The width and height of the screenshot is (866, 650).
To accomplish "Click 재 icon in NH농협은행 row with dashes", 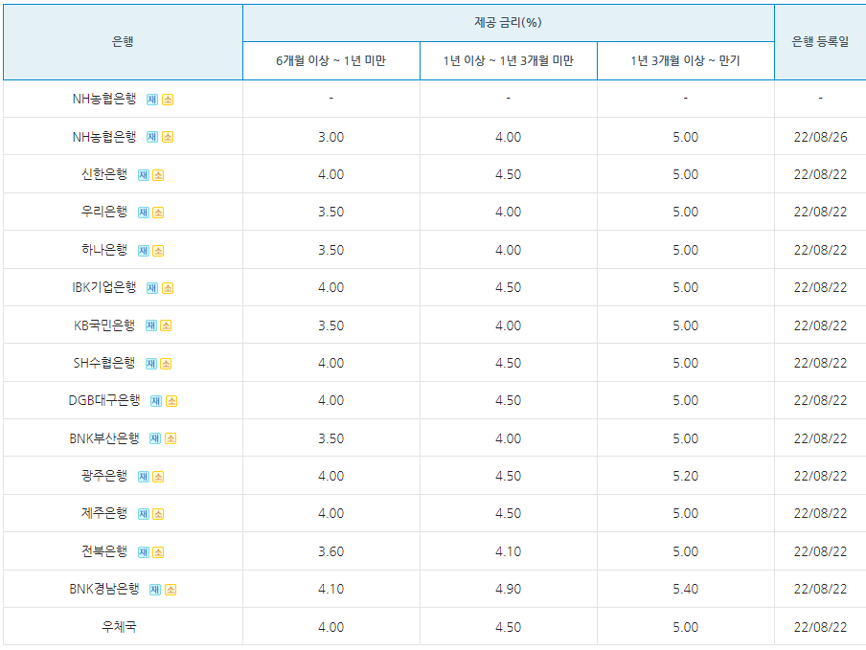I will pos(152,100).
